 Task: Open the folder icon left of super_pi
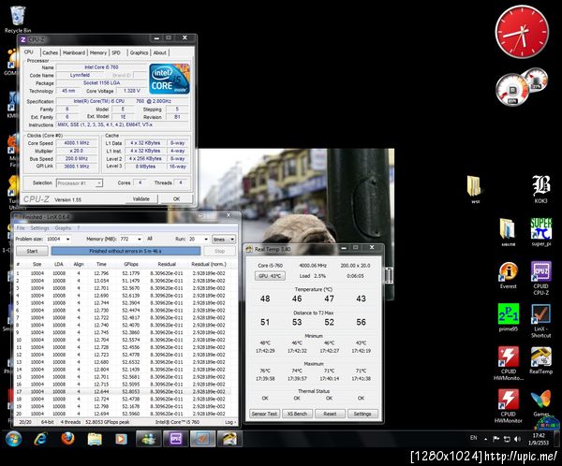[x=508, y=232]
